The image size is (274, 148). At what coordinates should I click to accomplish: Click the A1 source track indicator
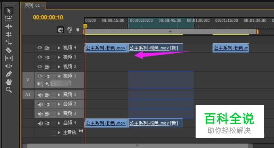click(x=28, y=95)
